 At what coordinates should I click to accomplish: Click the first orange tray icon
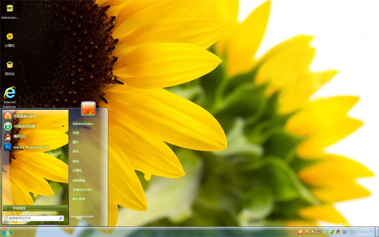[301, 232]
